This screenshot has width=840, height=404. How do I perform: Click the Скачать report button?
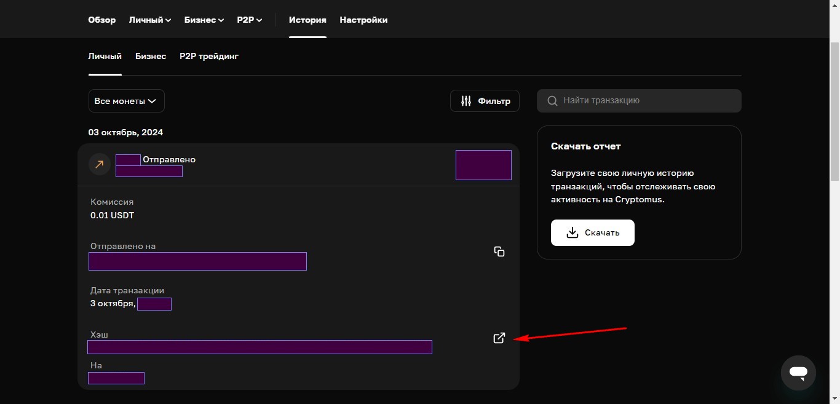[x=593, y=232]
